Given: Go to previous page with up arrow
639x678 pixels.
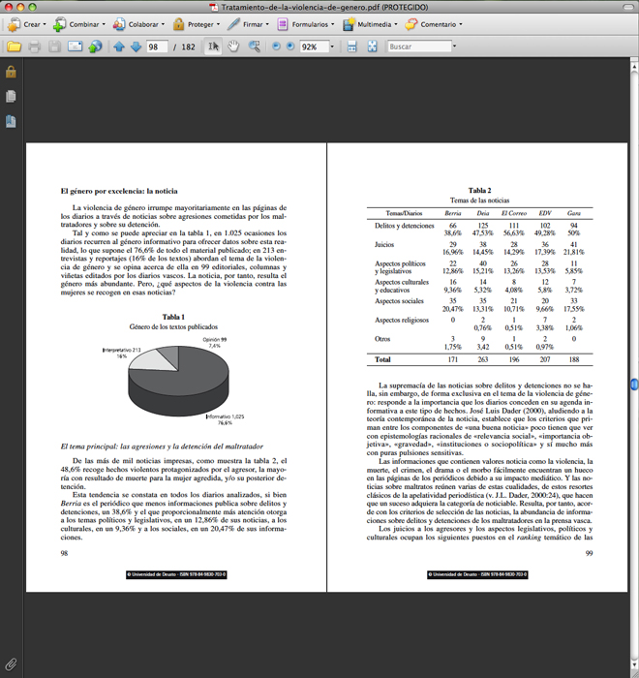Looking at the screenshot, I should click(119, 46).
